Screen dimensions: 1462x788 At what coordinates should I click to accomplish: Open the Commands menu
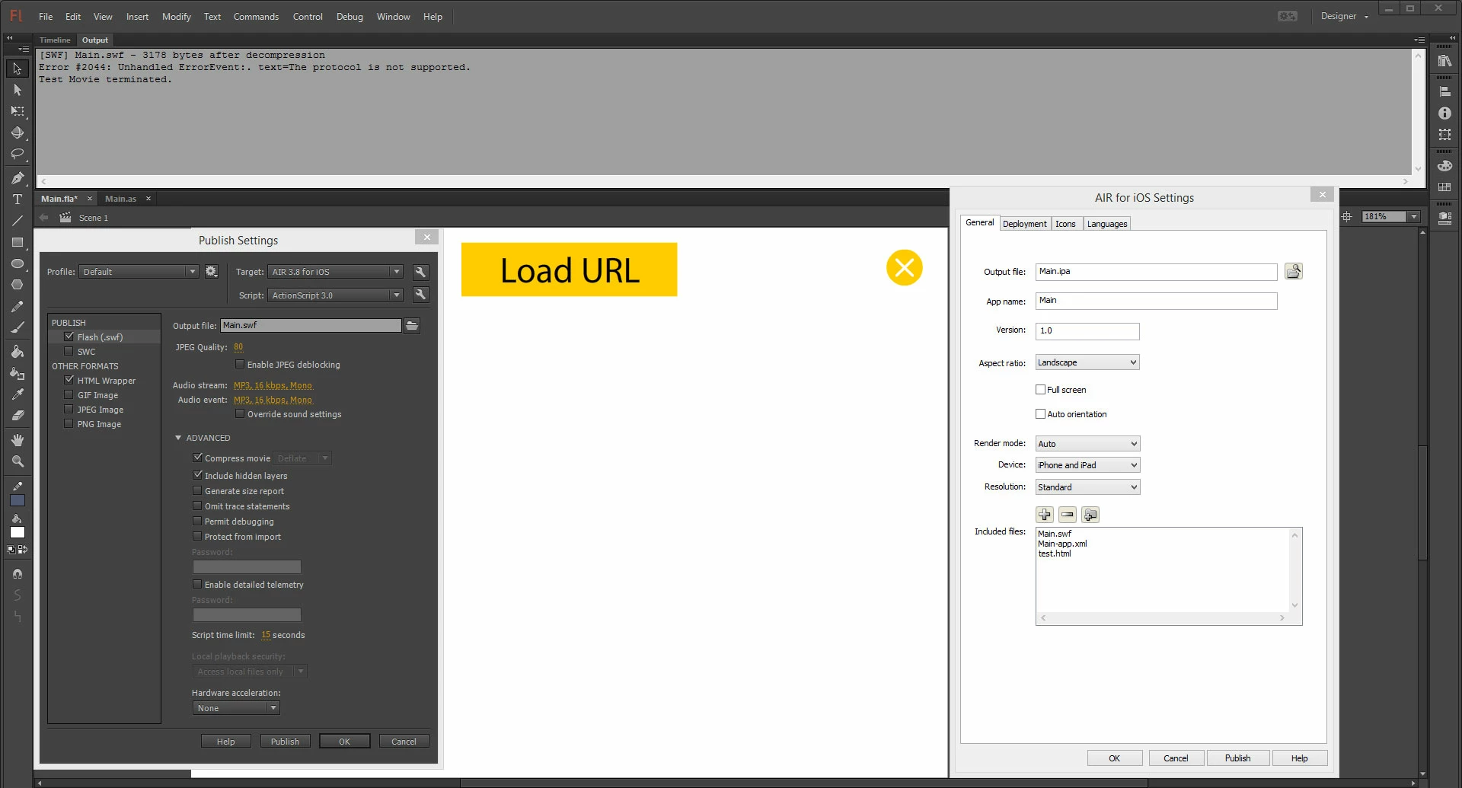coord(256,17)
